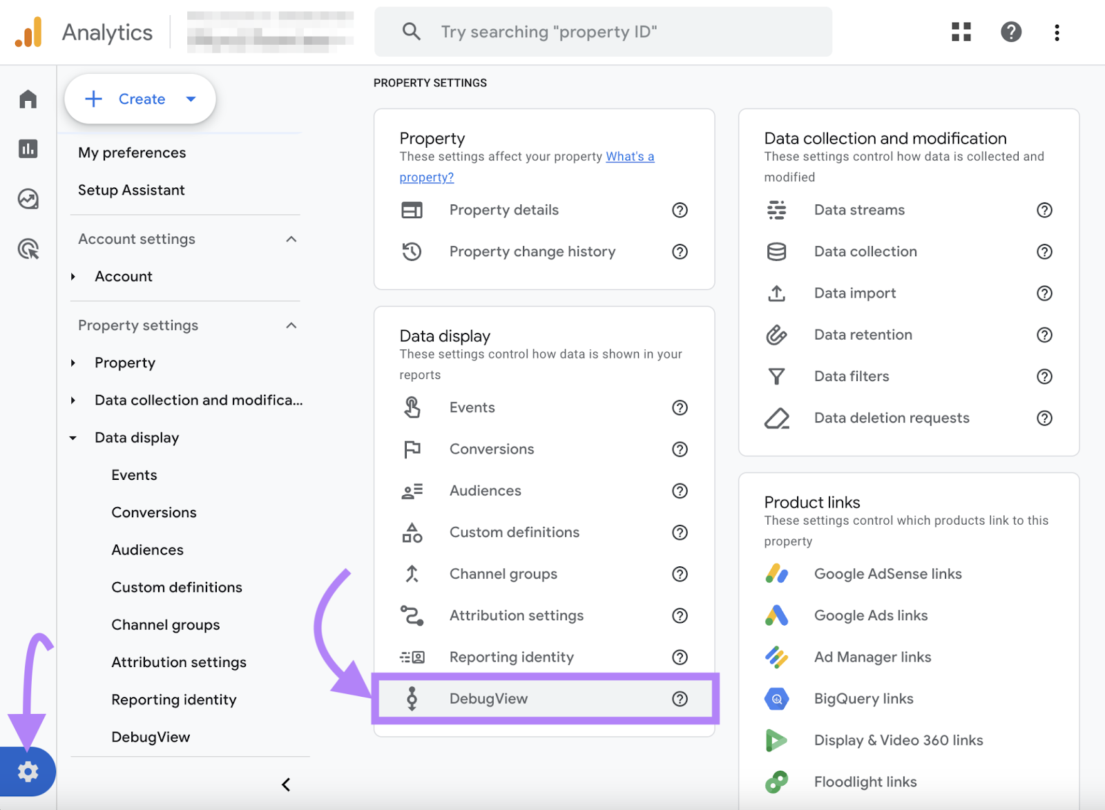1105x810 pixels.
Task: Open Reports from the left navigation
Action: (x=28, y=149)
